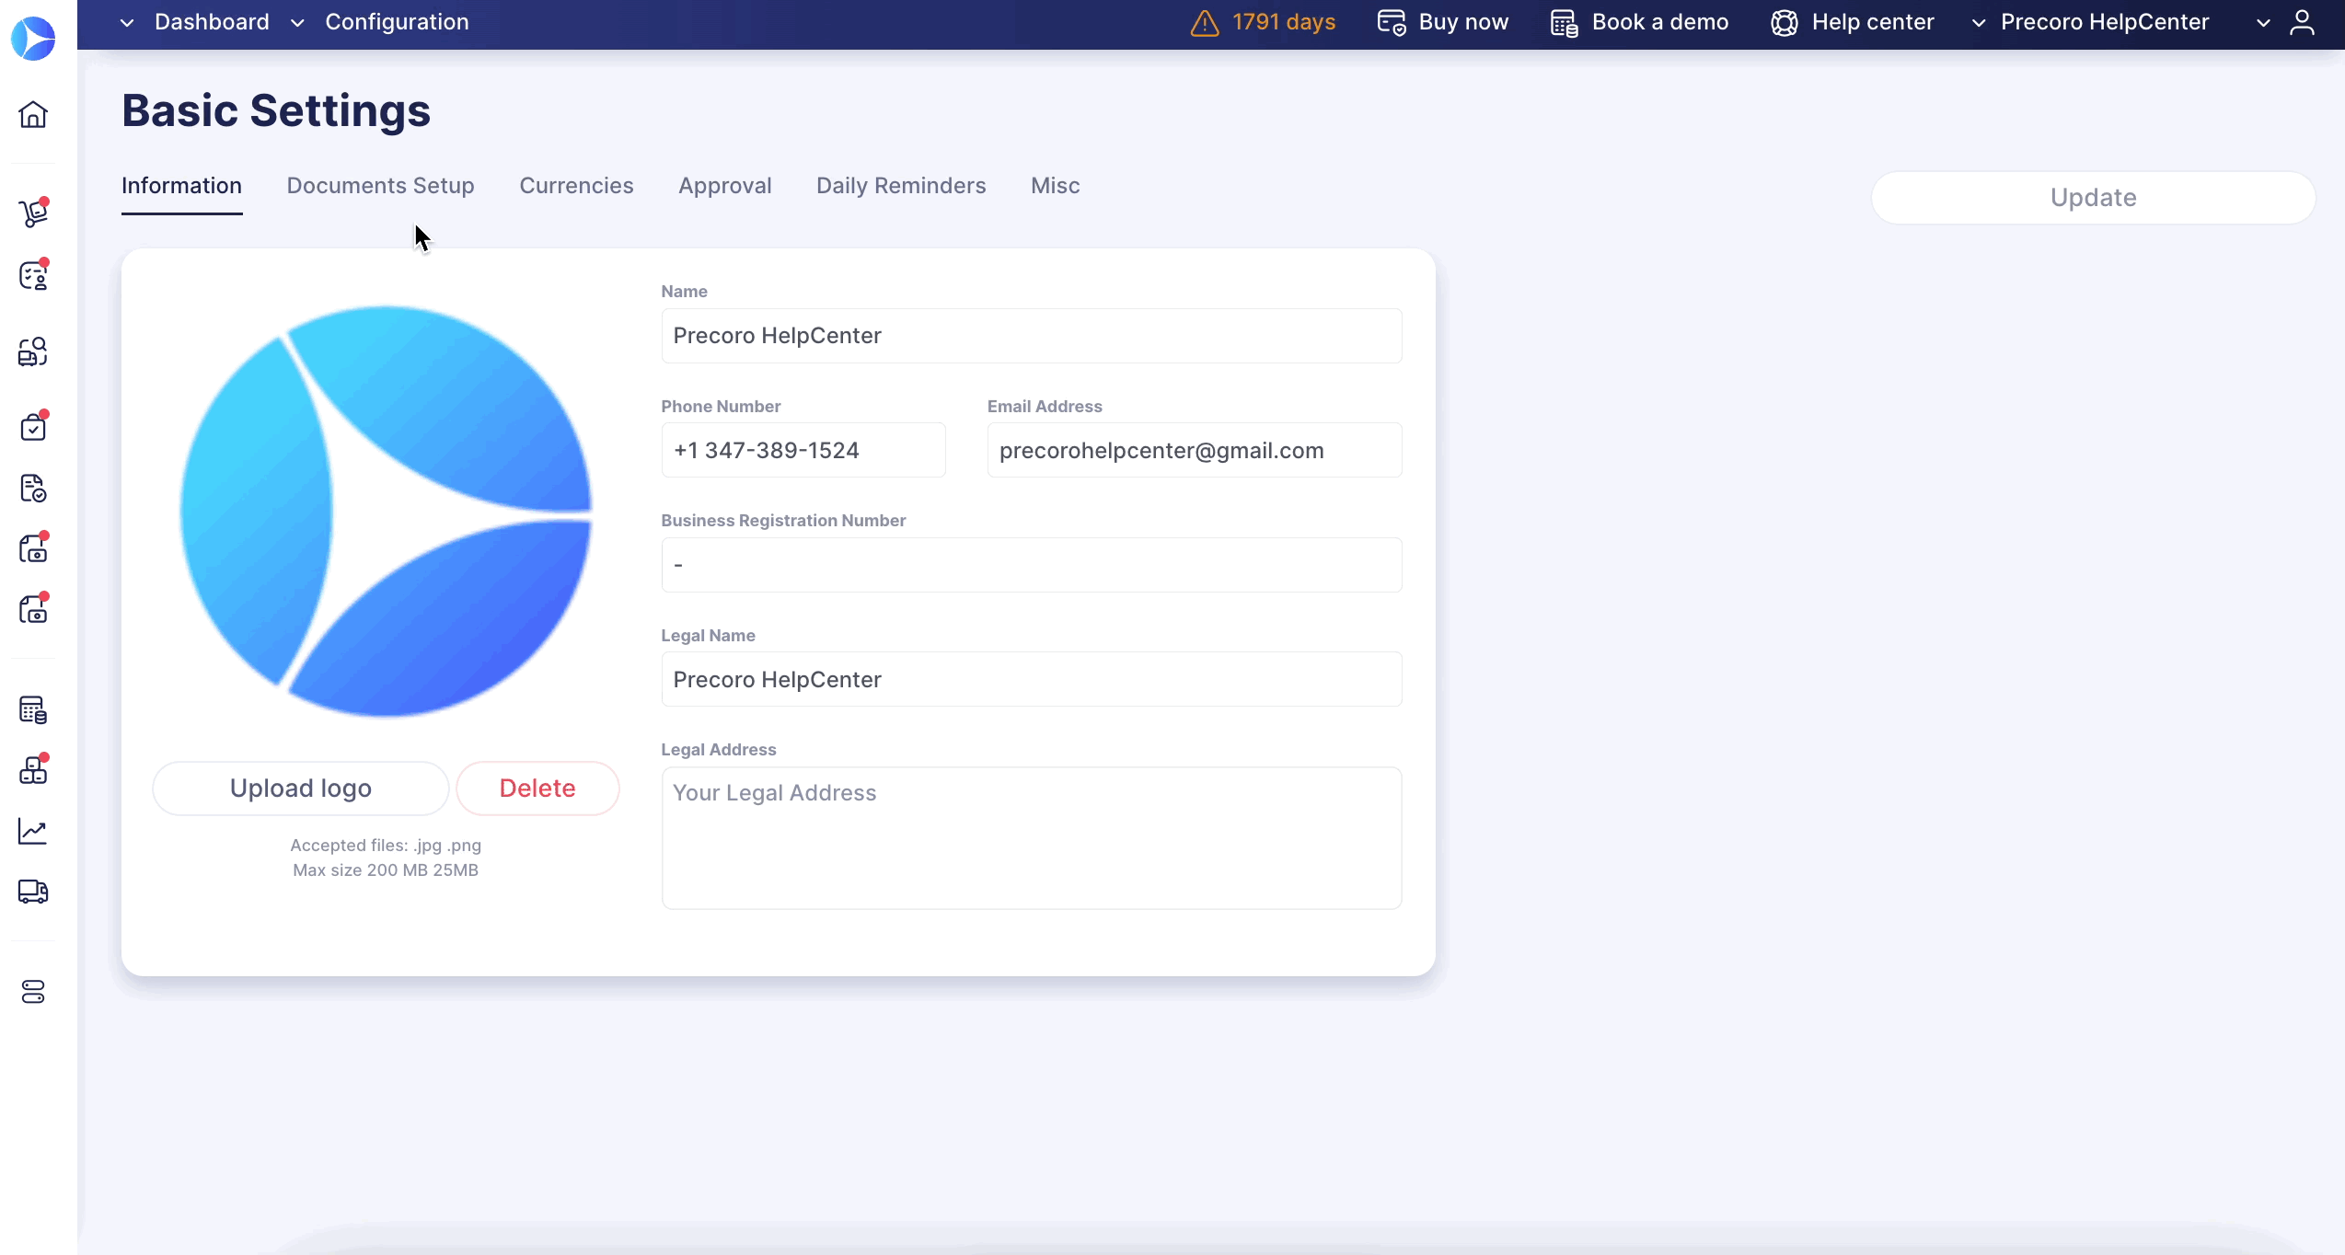2345x1255 pixels.
Task: Click the Book a demo link
Action: pos(1660,22)
